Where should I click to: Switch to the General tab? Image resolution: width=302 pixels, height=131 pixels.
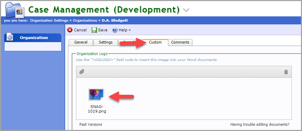tap(81, 42)
